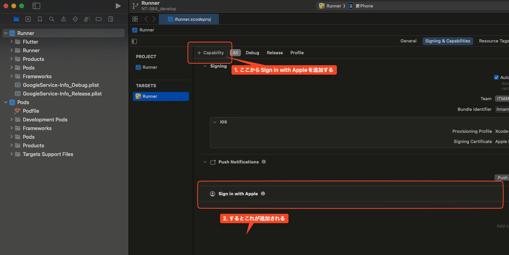The image size is (509, 255).
Task: Hide the project and targets list
Action: (x=134, y=41)
